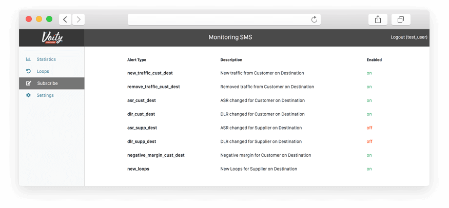Image resolution: width=449 pixels, height=208 pixels.
Task: Toggle new_loops enabled status
Action: tap(369, 169)
